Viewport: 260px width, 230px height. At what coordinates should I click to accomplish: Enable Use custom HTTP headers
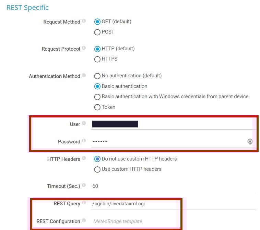(x=97, y=169)
